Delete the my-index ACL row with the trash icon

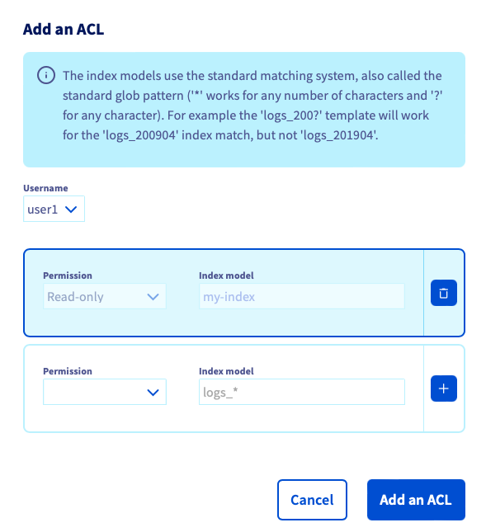(x=444, y=293)
